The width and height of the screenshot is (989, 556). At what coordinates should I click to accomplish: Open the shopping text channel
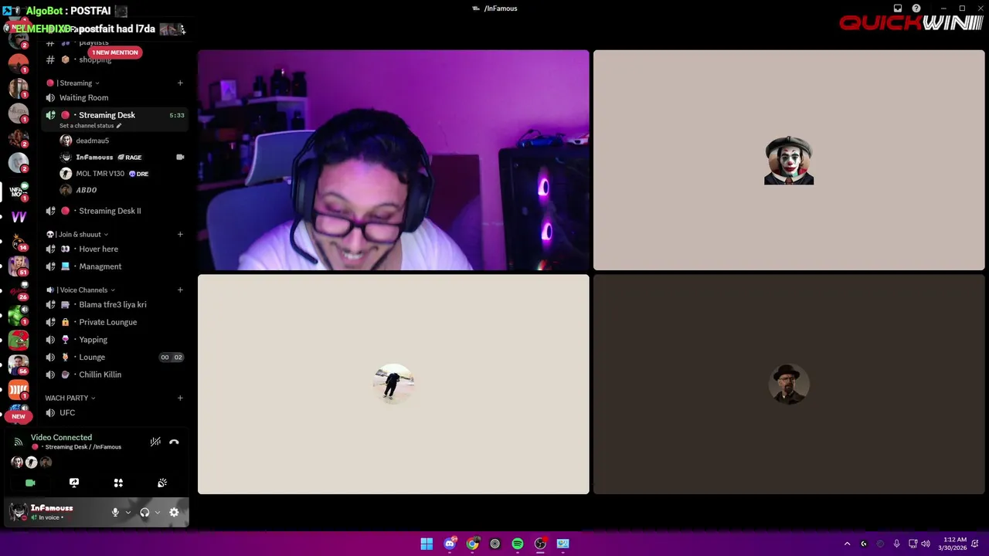(x=114, y=61)
